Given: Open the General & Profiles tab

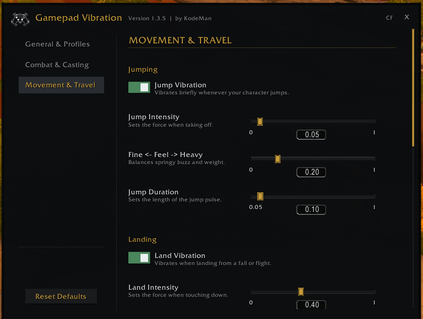Looking at the screenshot, I should pos(58,44).
